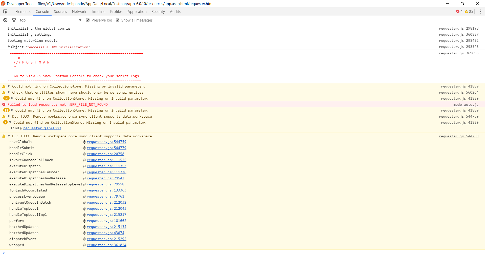Expand the CollectionStore warning with 56 count
485x257 pixels.
[x=12, y=98]
